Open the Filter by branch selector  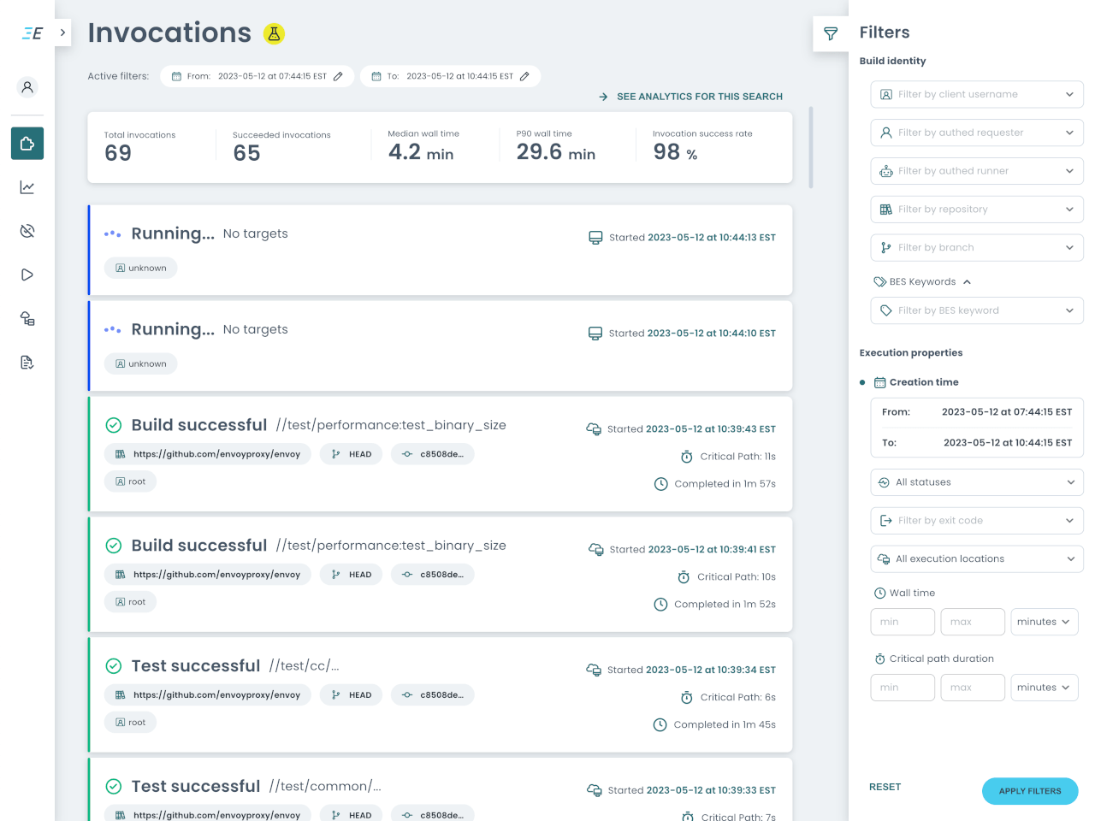pyautogui.click(x=976, y=247)
